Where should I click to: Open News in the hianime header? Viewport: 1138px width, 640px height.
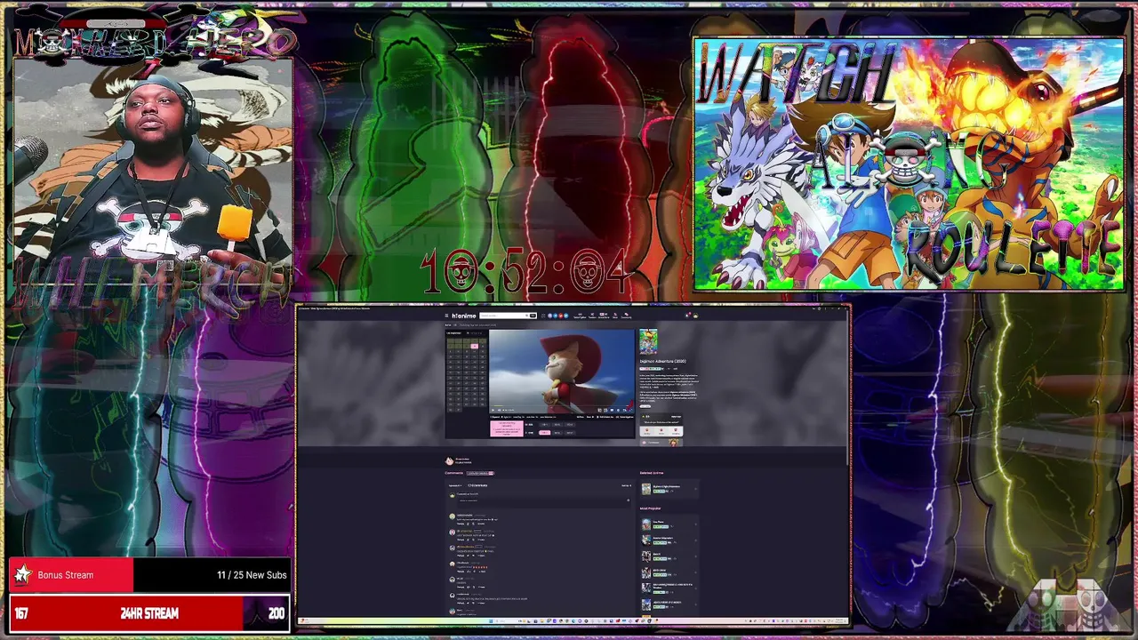615,316
